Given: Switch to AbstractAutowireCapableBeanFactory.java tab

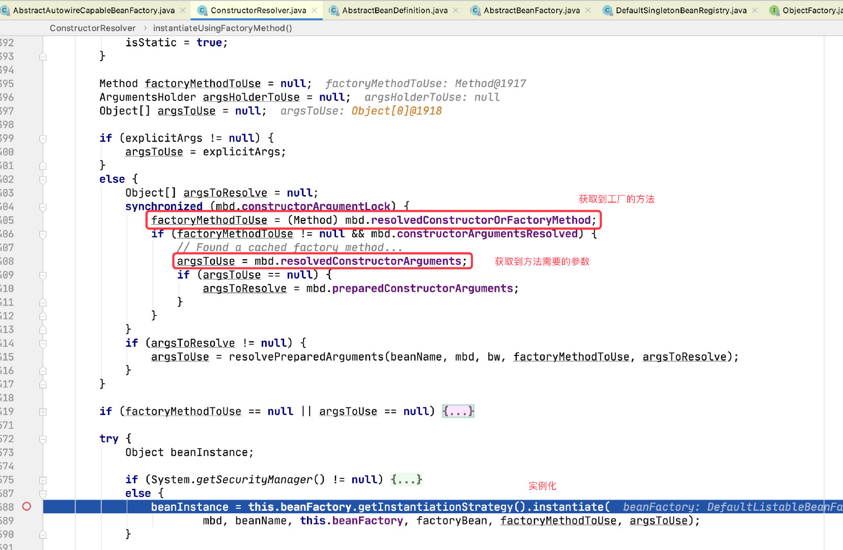Looking at the screenshot, I should click(94, 10).
